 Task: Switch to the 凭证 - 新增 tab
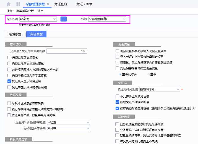click(84, 4)
